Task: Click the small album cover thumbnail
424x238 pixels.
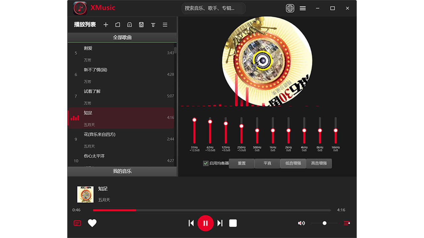Action: [85, 194]
